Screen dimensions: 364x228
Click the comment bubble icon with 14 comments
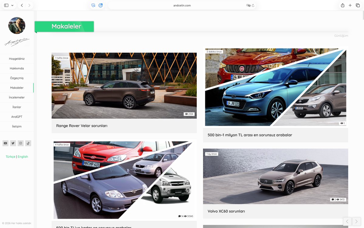[179, 216]
